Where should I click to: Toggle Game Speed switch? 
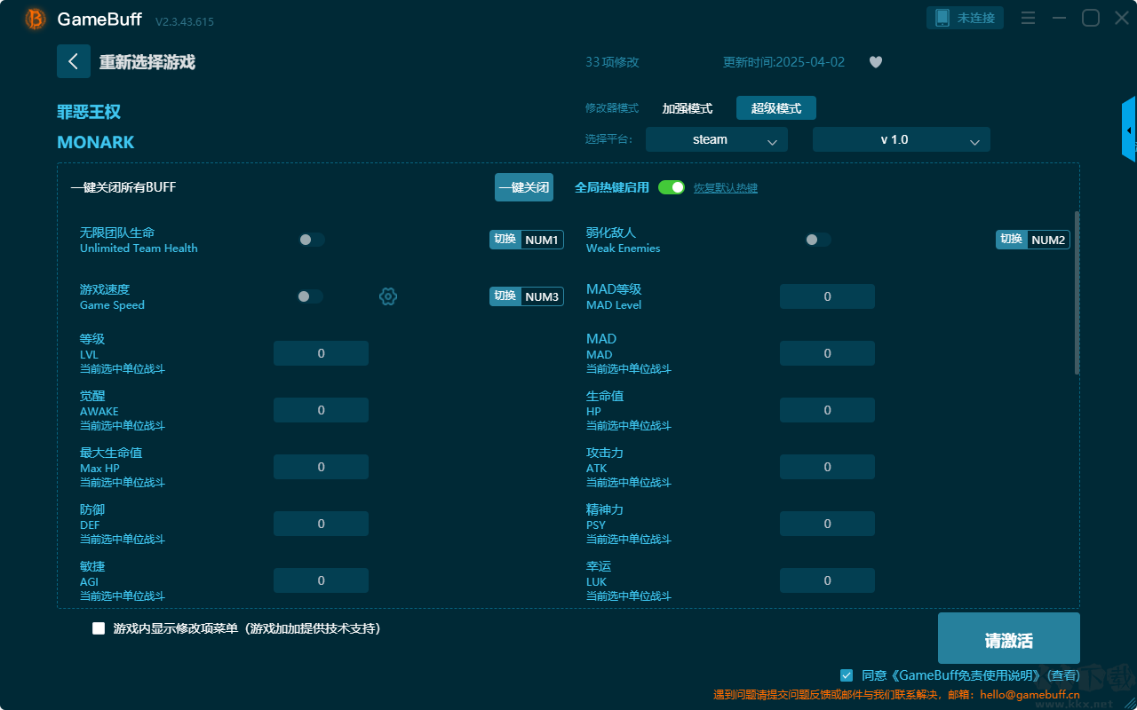310,296
